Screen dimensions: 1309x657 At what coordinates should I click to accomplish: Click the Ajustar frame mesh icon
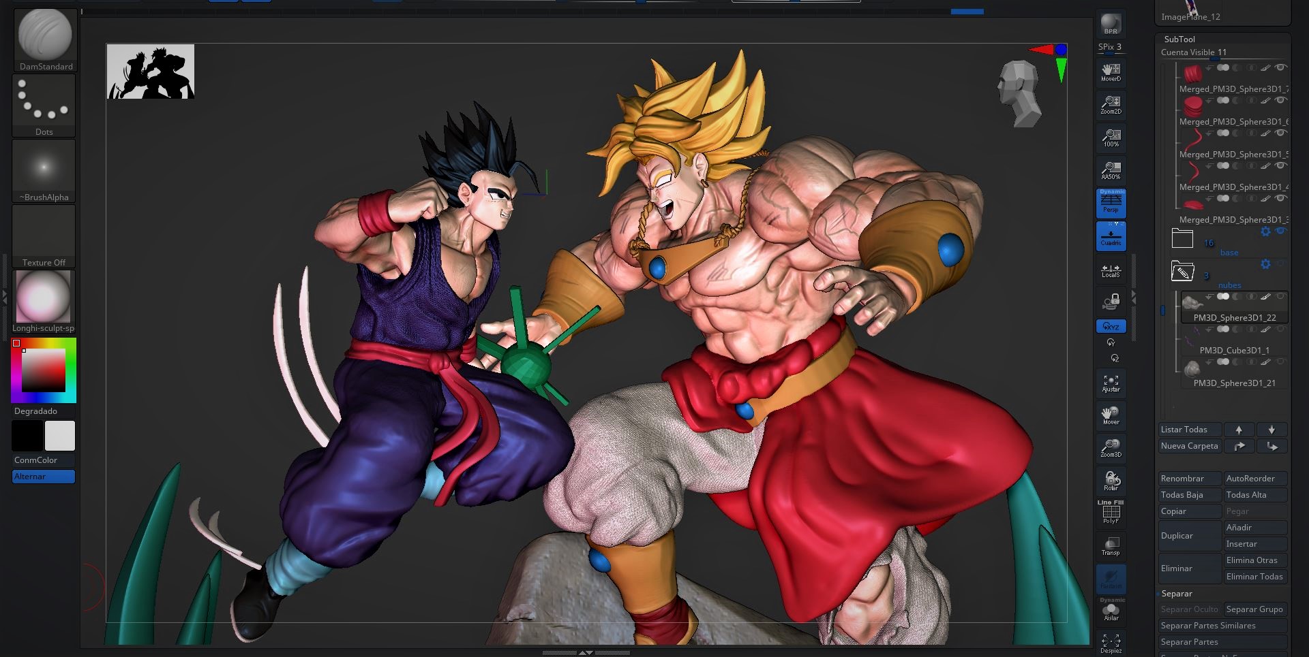(x=1111, y=383)
